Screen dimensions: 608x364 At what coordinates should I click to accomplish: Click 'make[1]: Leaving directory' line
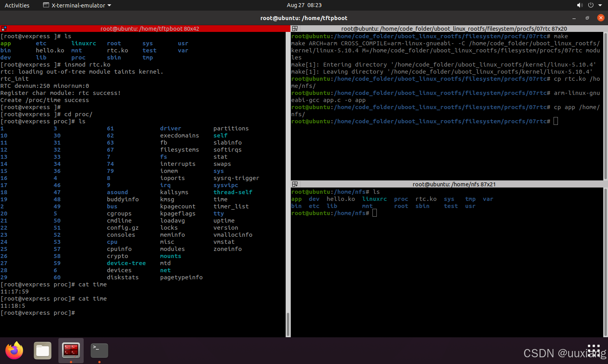point(442,72)
